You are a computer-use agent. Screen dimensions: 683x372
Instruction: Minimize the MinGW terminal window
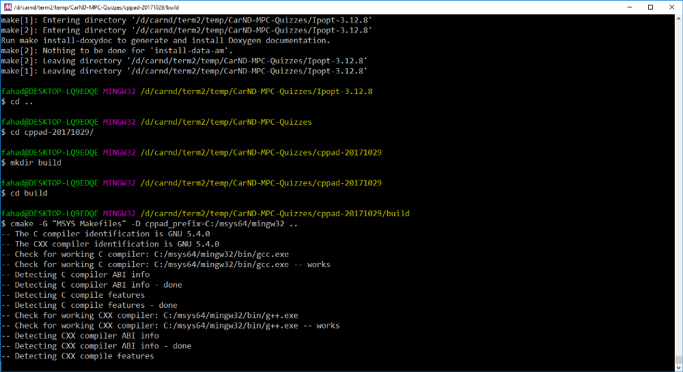pyautogui.click(x=630, y=7)
